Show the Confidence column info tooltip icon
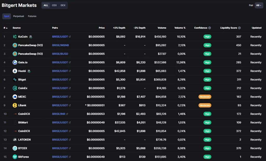Viewport: 266px width, 161px height. pos(210,28)
